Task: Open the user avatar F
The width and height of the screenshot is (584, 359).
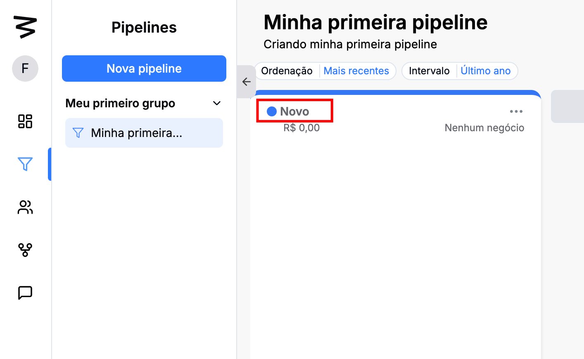Action: click(25, 68)
